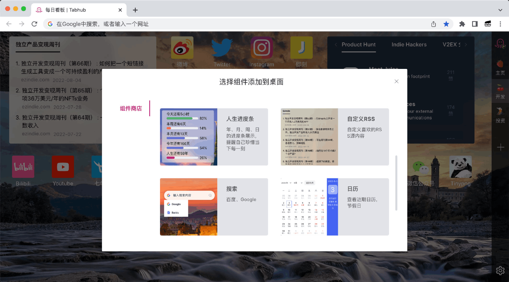
Task: Open the browser extensions puzzle icon
Action: point(462,24)
